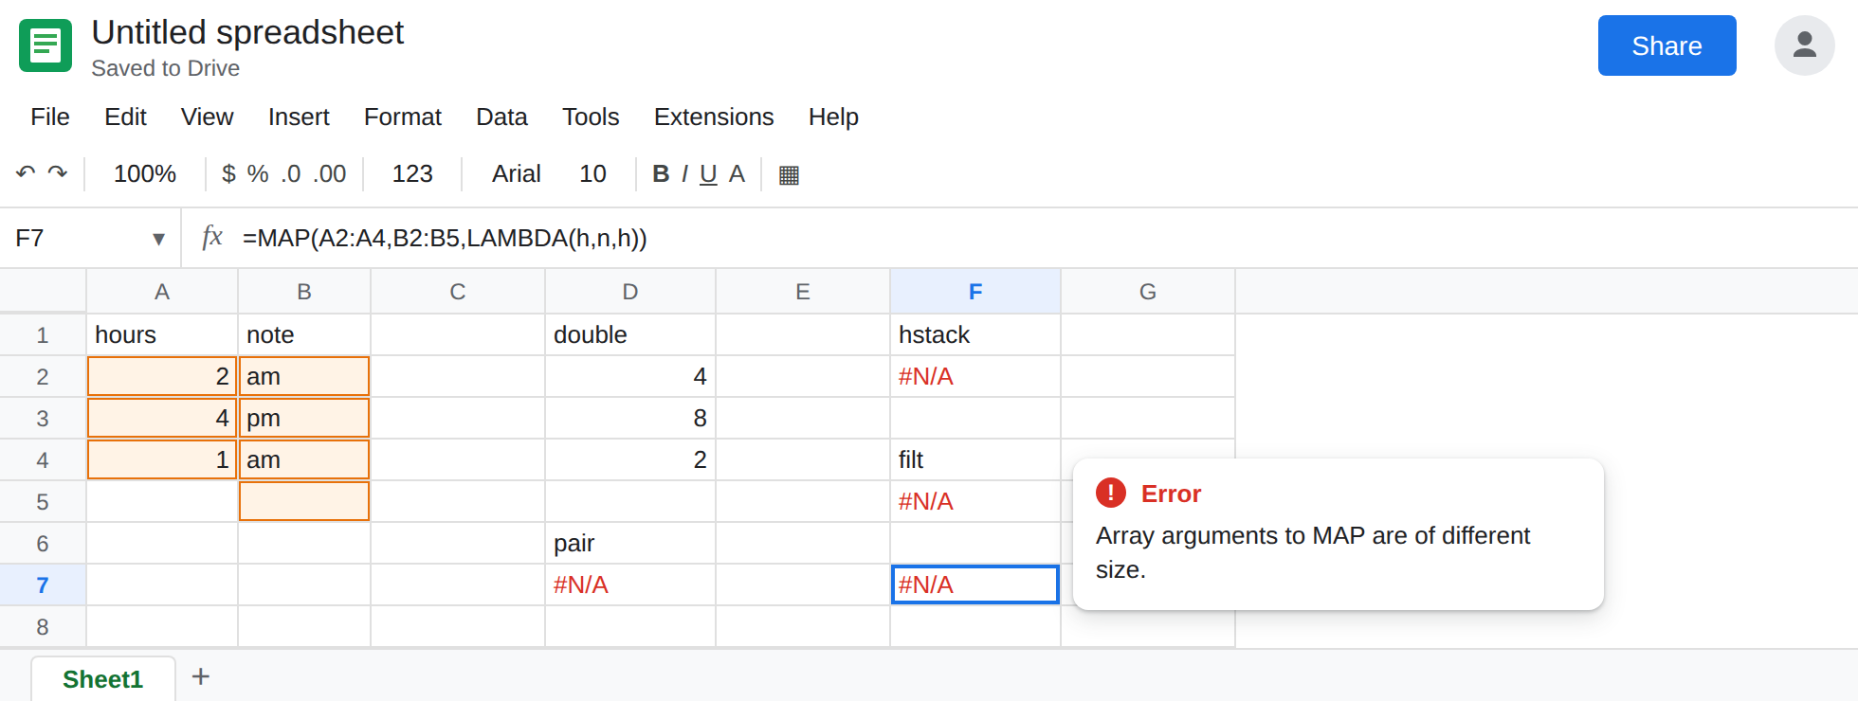
Task: Open the font size 10 dropdown
Action: [x=592, y=173]
